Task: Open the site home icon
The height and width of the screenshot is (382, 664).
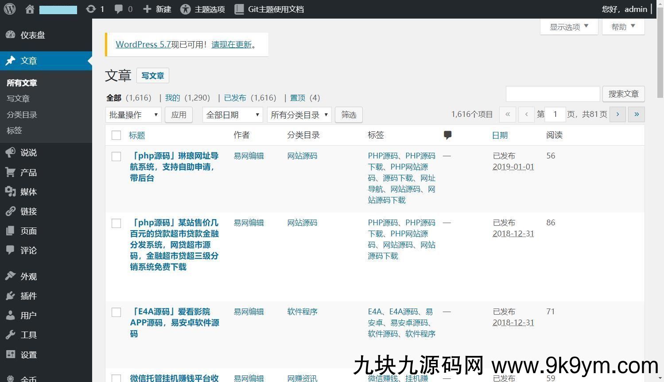Action: (30, 9)
